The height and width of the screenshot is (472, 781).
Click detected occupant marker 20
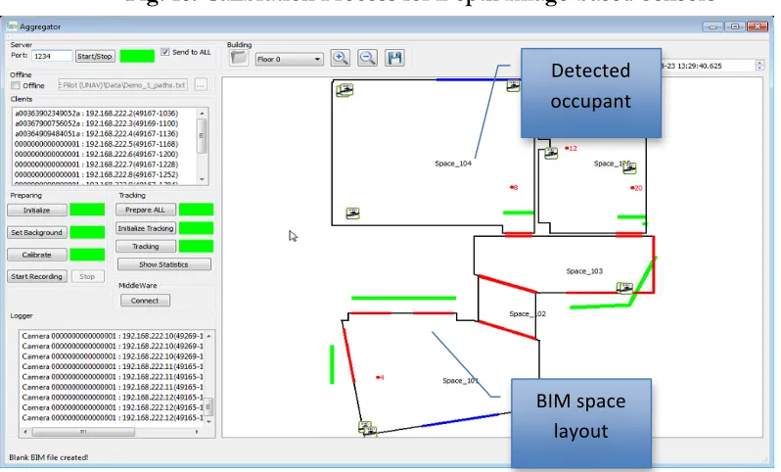coord(636,188)
